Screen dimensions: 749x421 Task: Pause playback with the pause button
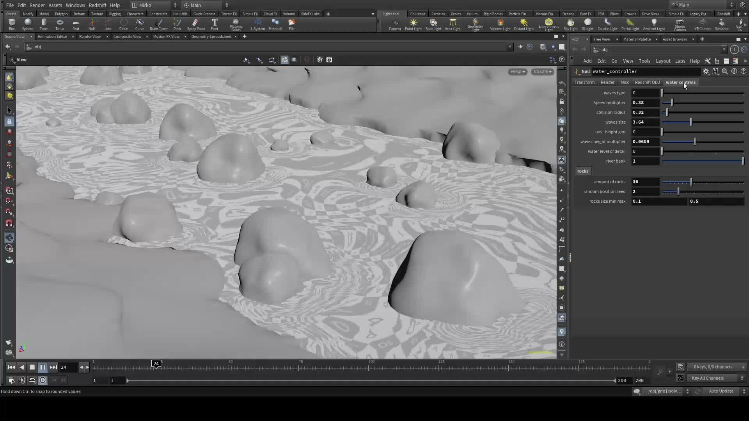point(43,367)
